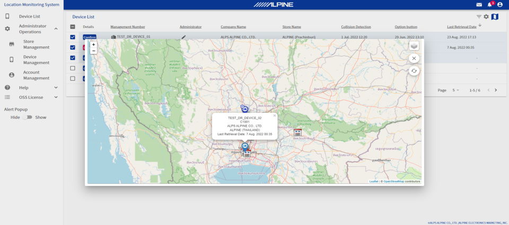Open the notifications bell
Viewport: 509px width, 225px height.
click(489, 5)
